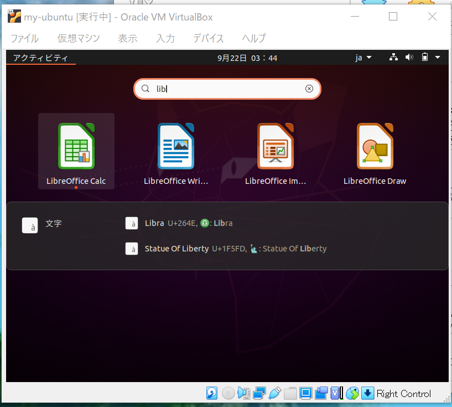Click inside the search field containing 'lib'
The width and height of the screenshot is (452, 407).
[x=227, y=89]
